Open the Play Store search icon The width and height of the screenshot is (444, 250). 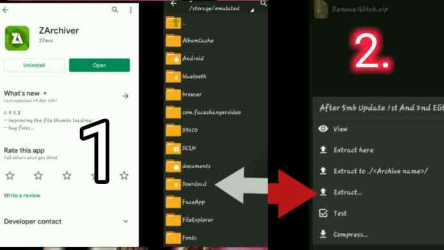[115, 10]
